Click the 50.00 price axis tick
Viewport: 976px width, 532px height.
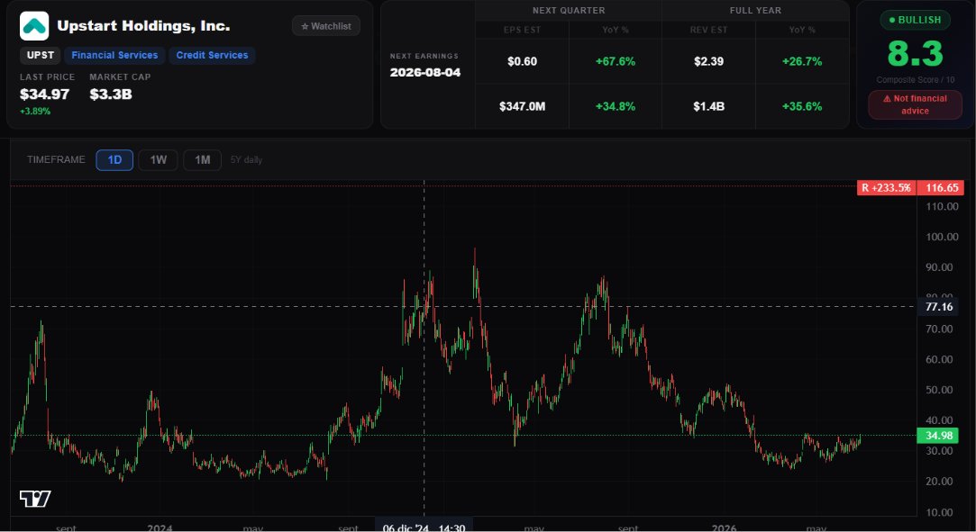click(939, 390)
